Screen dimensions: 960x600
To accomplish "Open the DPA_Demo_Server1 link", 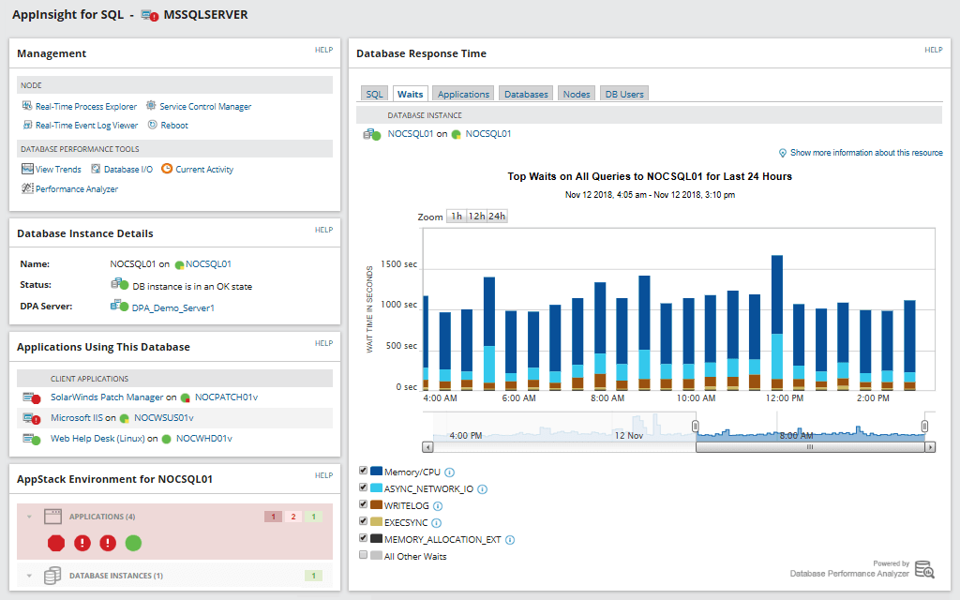I will (x=173, y=307).
